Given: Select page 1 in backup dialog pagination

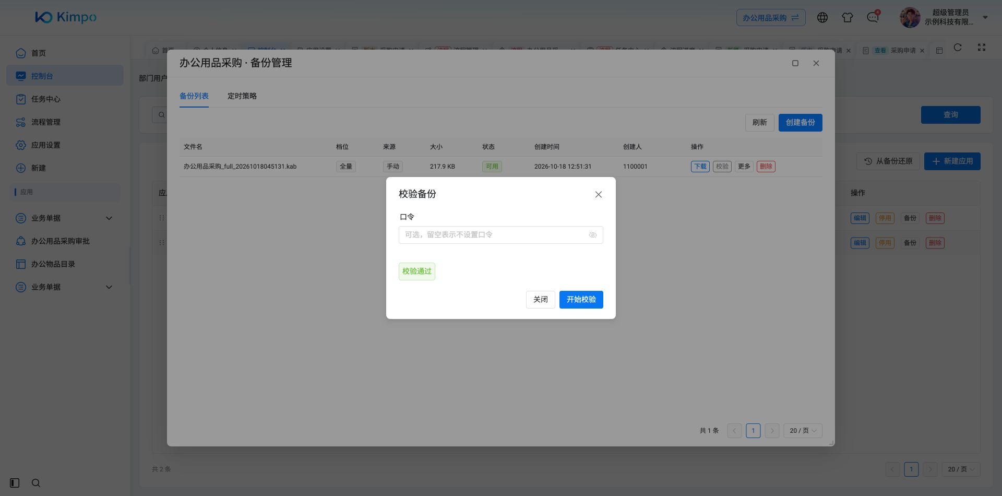Looking at the screenshot, I should [x=753, y=431].
